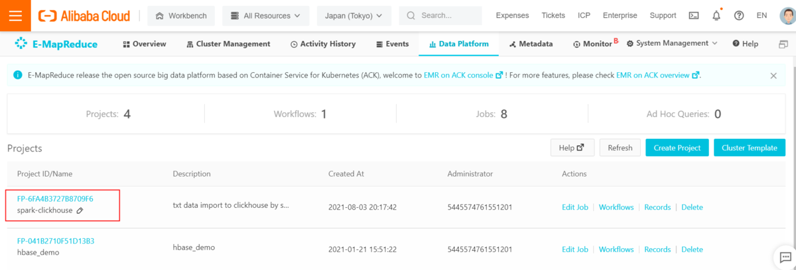Viewport: 796px width, 270px height.
Task: Click the Project ID/Name column header
Action: [44, 174]
